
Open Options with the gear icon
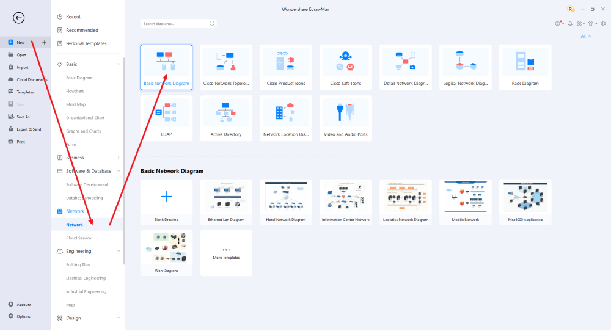[19, 316]
